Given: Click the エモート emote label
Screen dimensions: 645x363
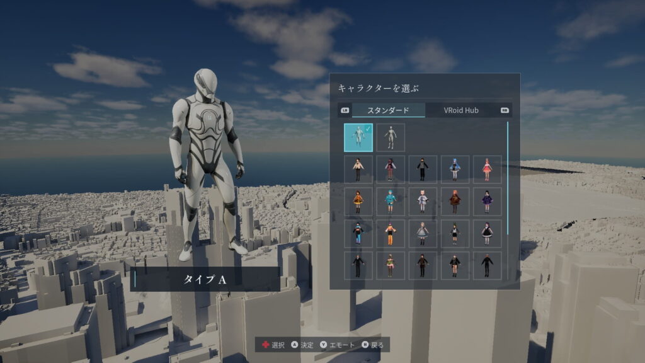Looking at the screenshot, I should point(341,345).
